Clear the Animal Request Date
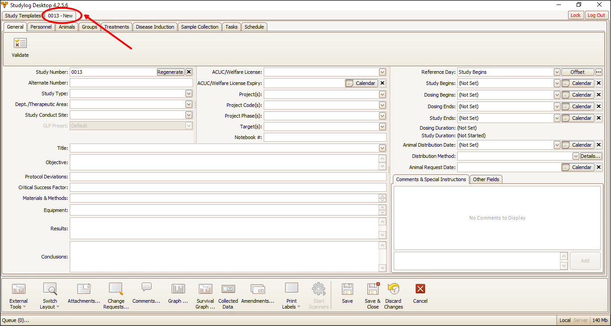 (599, 167)
